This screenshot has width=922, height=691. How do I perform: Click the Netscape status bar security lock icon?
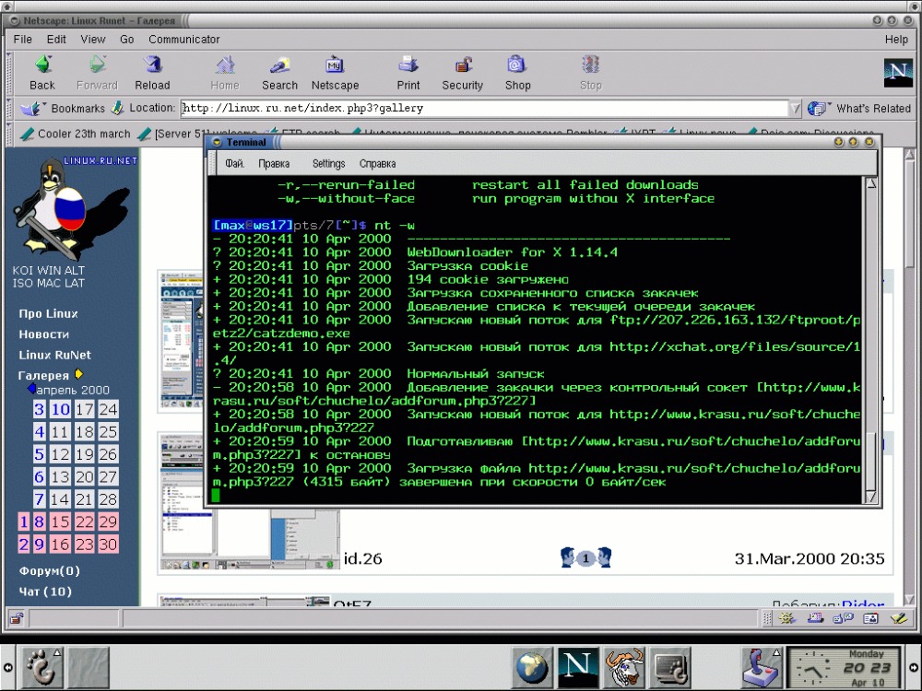17,618
